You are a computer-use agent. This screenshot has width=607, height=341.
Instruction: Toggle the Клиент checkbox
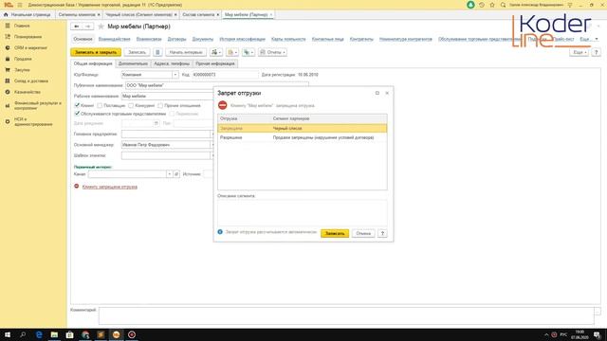point(77,105)
